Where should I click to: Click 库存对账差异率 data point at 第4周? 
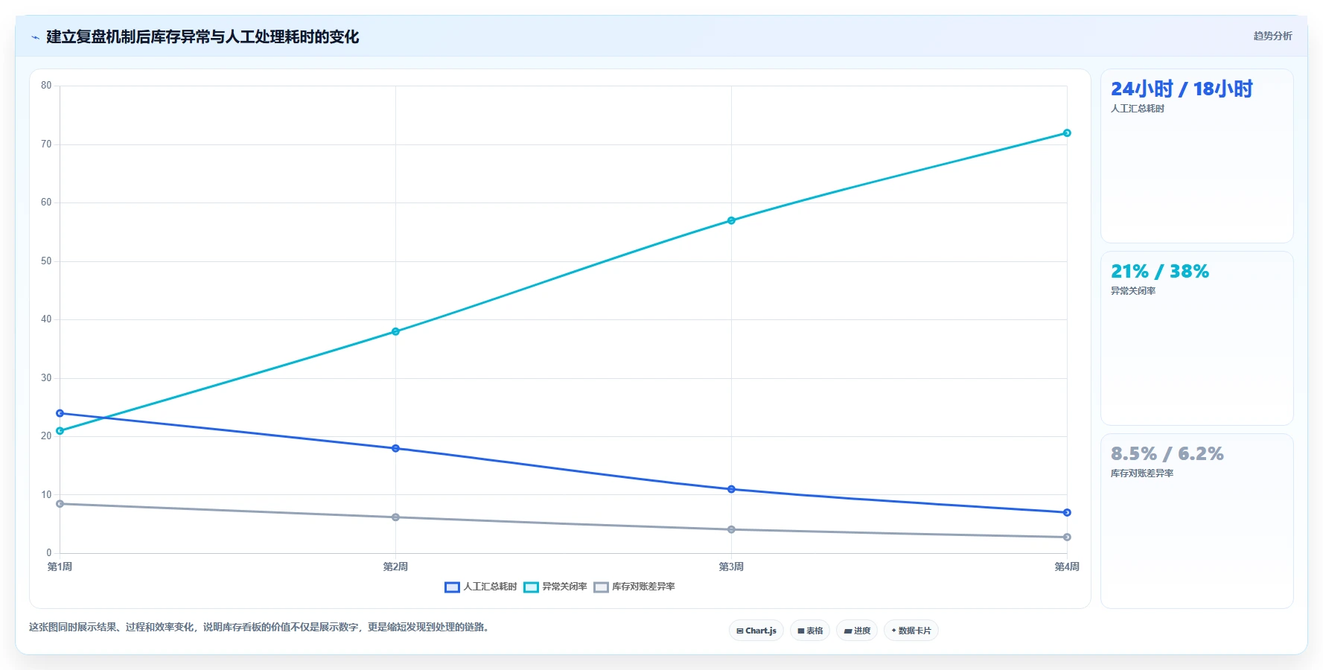click(x=1067, y=537)
